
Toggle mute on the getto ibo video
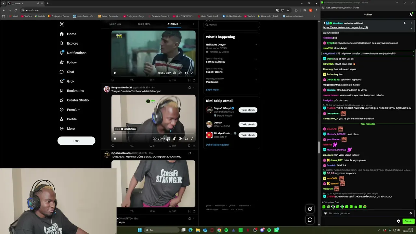174,73
